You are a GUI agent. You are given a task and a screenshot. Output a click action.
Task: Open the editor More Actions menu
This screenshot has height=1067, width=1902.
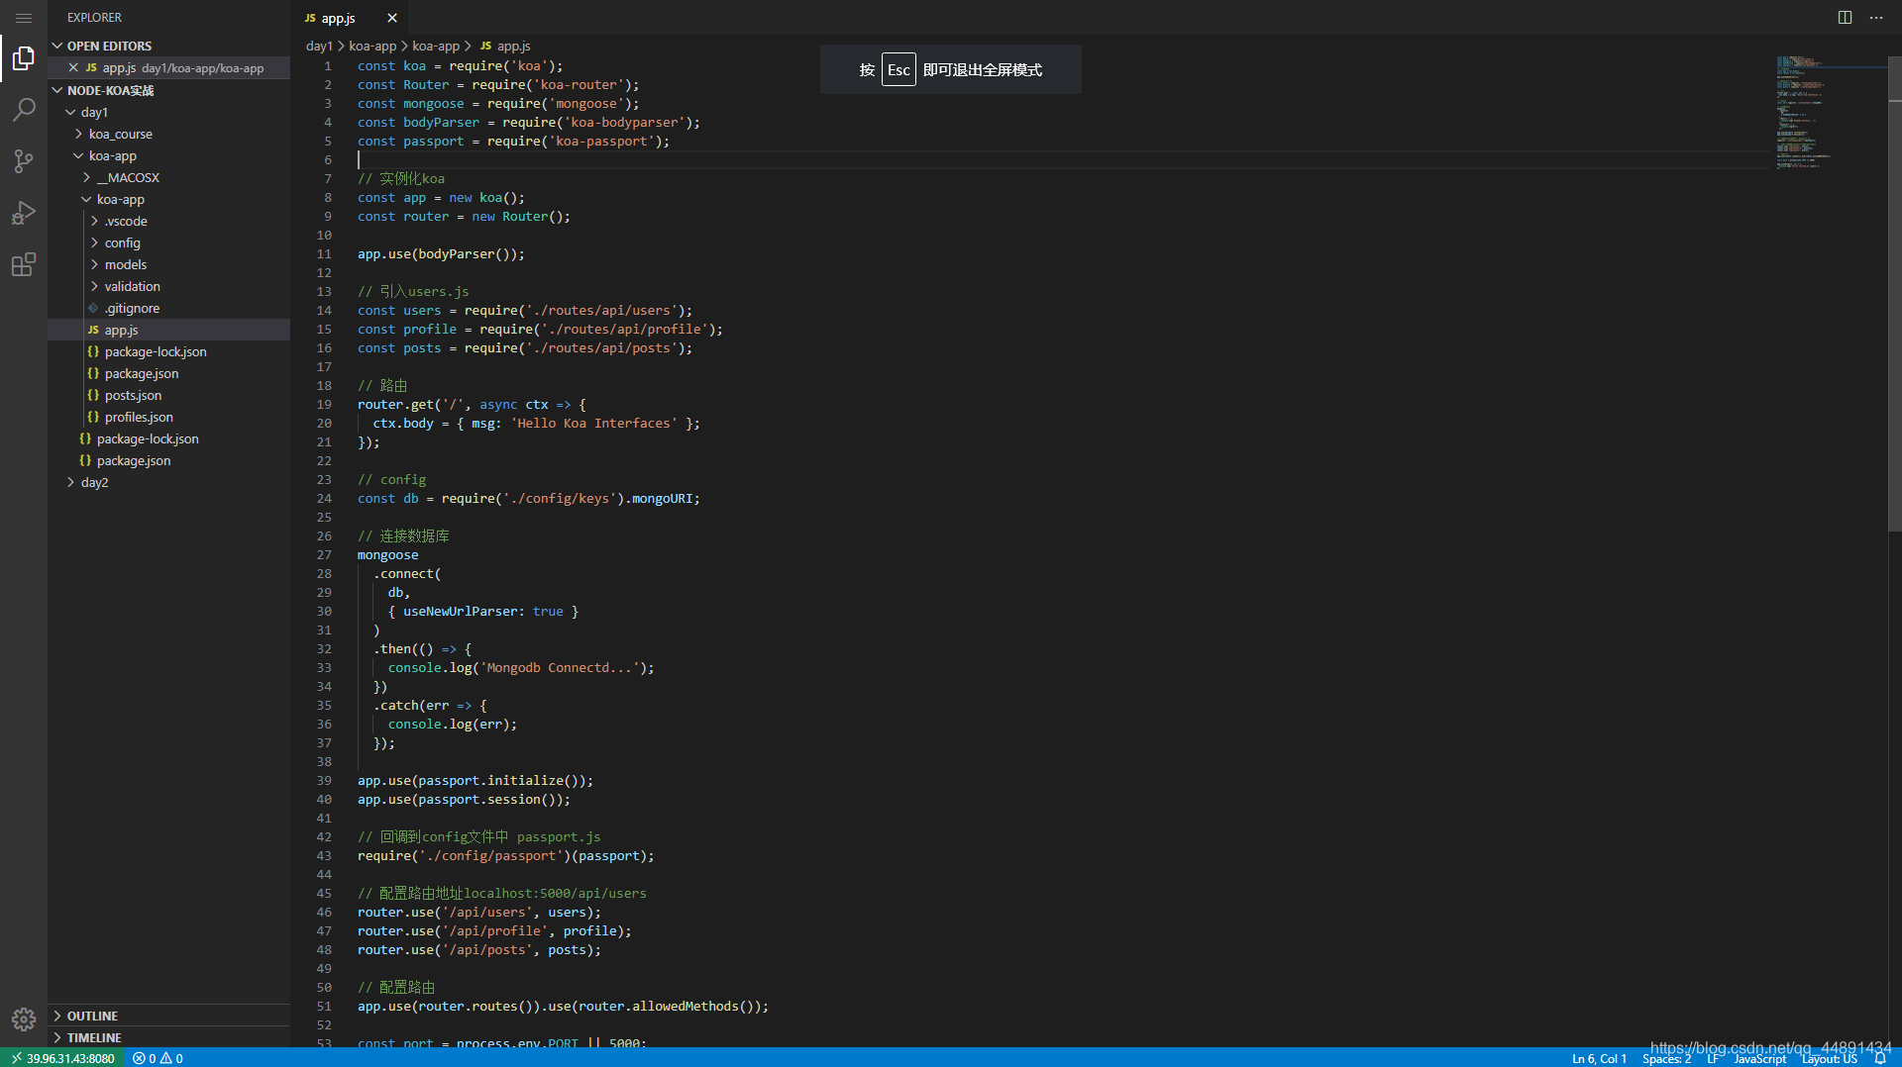pos(1876,18)
